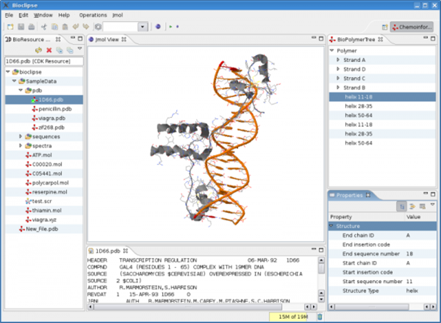This screenshot has height=323, width=441.
Task: Open penicillin.pdb in resource tree
Action: tap(55, 109)
